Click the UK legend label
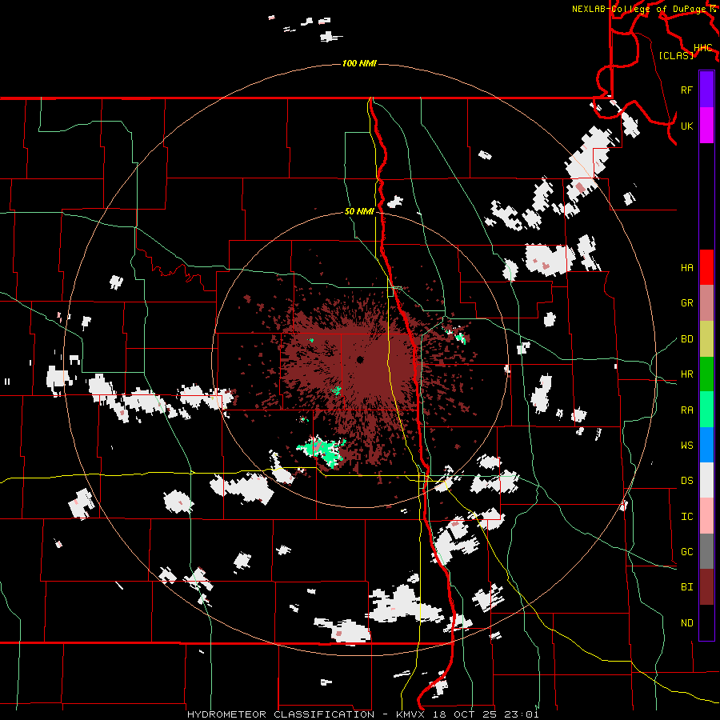 (687, 126)
